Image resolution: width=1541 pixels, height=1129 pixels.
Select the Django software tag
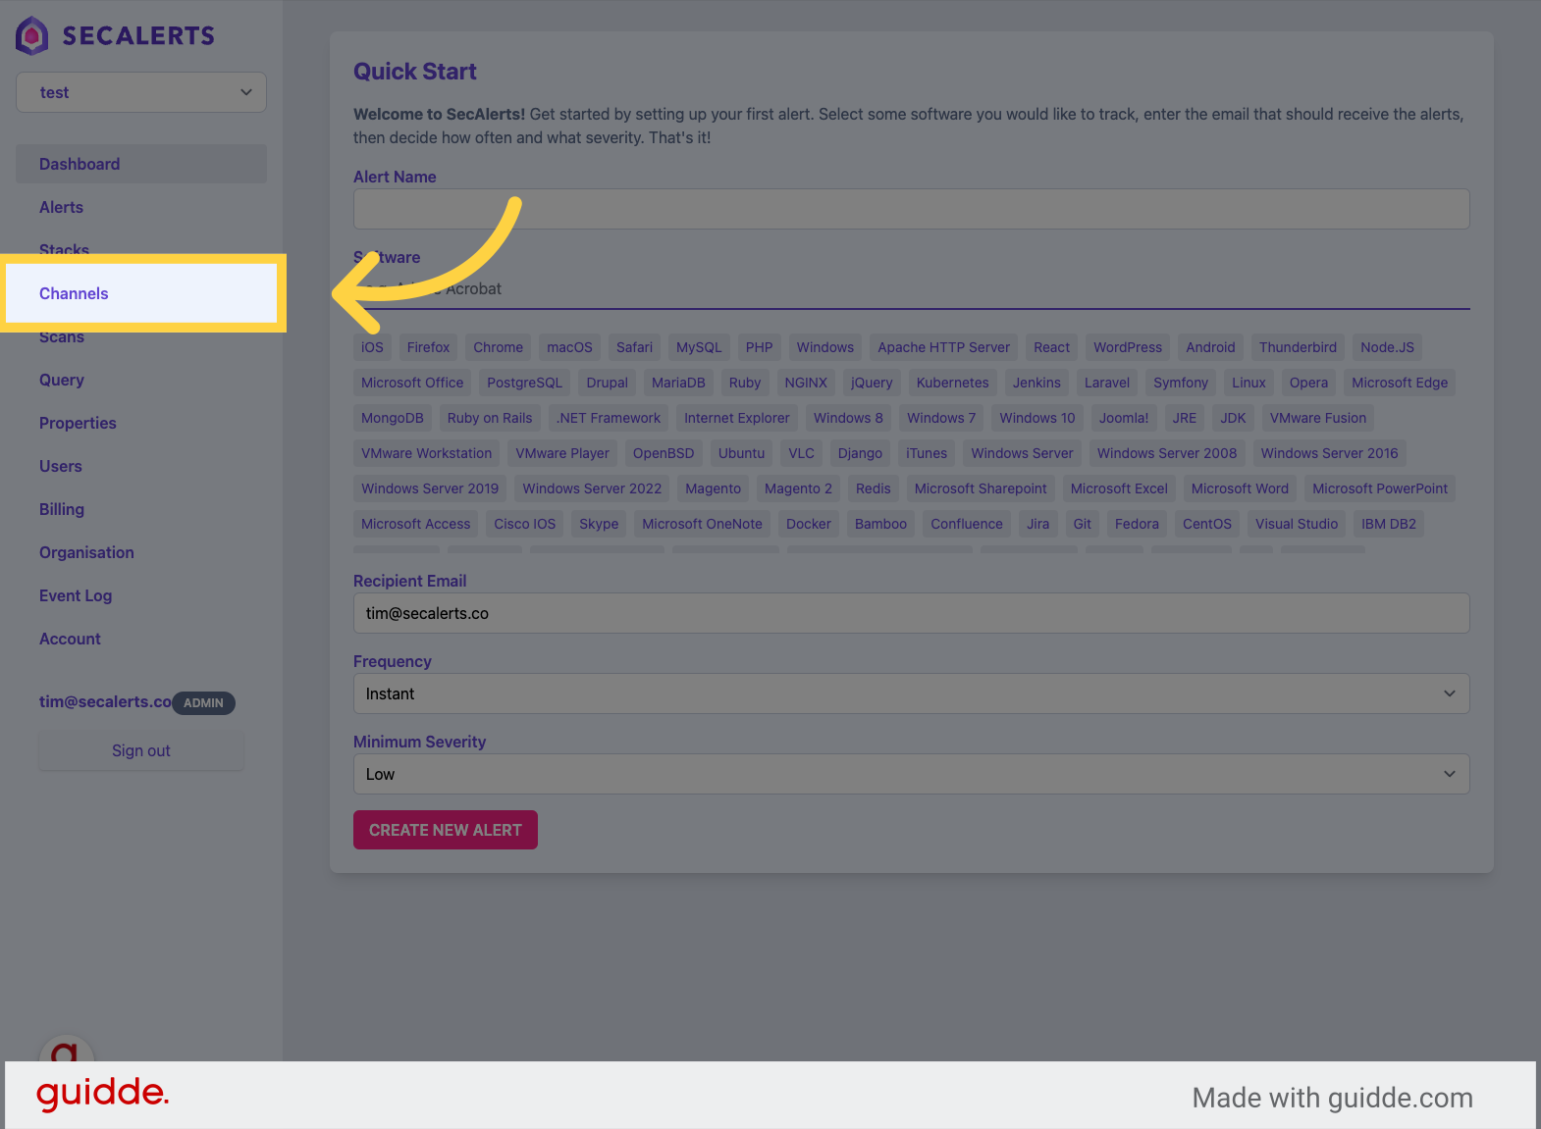[x=860, y=453]
